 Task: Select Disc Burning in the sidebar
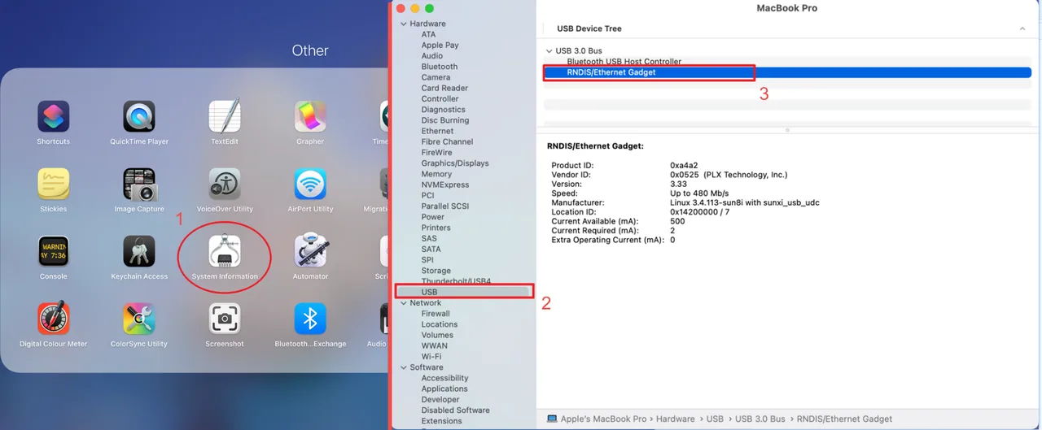[445, 120]
